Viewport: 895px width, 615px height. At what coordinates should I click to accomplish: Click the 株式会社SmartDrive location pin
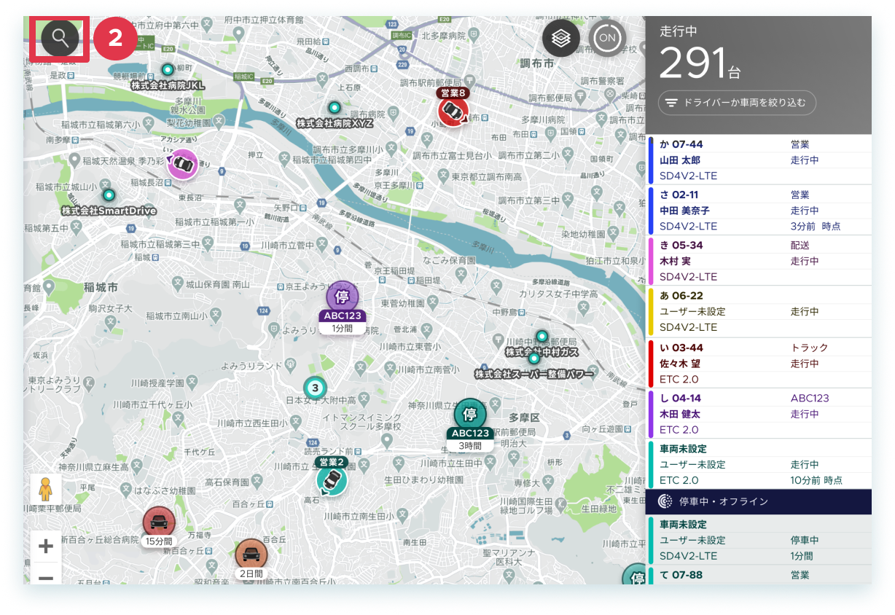pos(109,195)
